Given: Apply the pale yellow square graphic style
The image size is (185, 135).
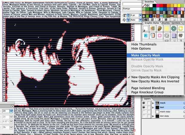Looking at the screenshot, I should [x=166, y=29].
